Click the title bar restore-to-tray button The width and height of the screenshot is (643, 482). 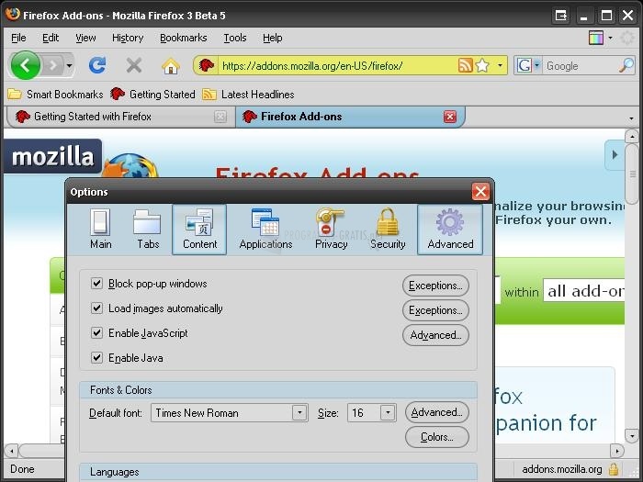(x=560, y=16)
